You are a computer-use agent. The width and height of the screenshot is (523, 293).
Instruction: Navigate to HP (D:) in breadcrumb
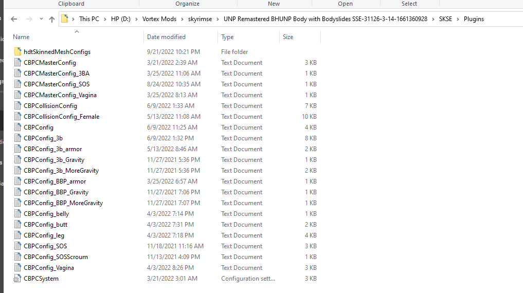click(120, 19)
